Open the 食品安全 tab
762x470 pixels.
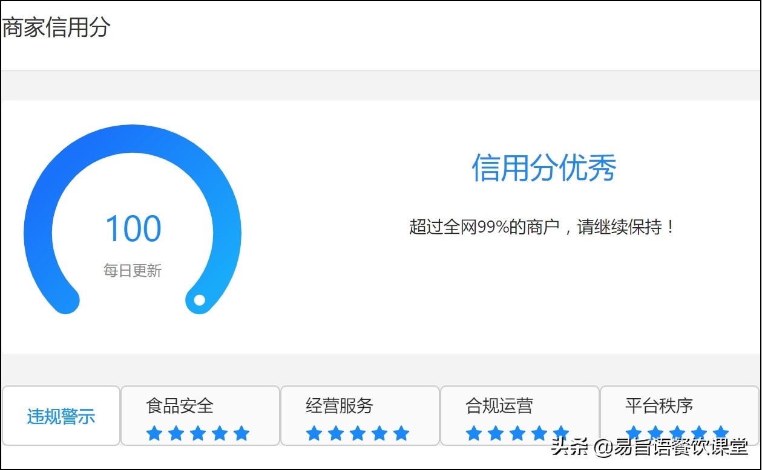point(178,407)
